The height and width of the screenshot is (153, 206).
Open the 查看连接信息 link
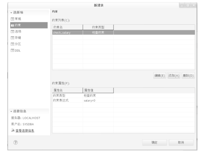pos(25,130)
